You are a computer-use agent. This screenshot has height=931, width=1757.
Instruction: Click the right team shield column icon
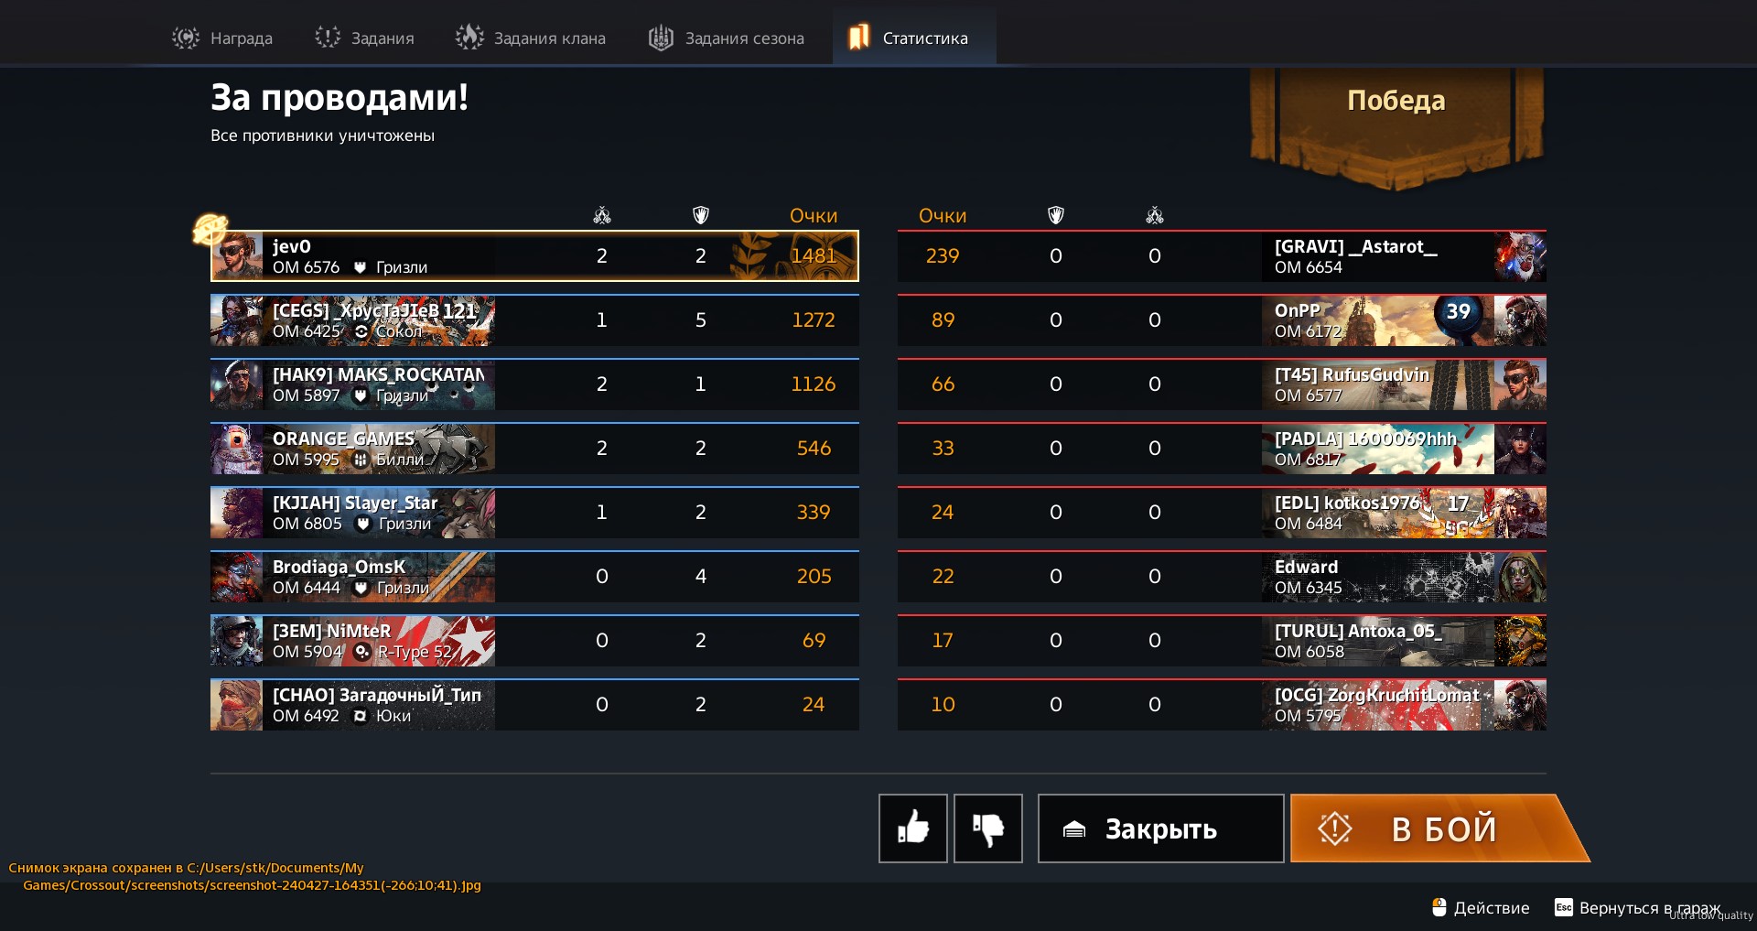point(1055,215)
